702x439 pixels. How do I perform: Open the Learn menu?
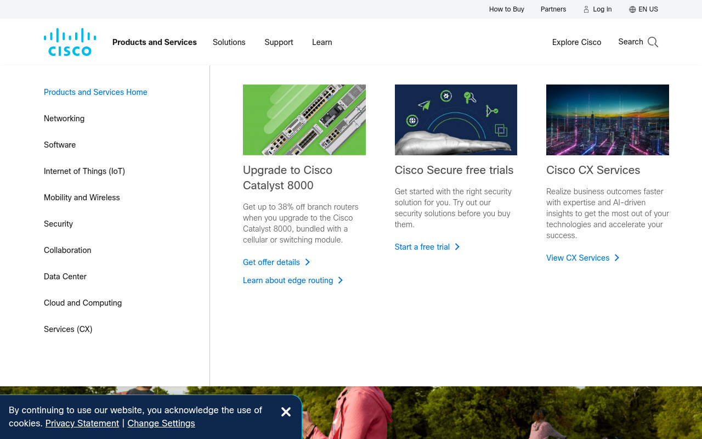(322, 42)
